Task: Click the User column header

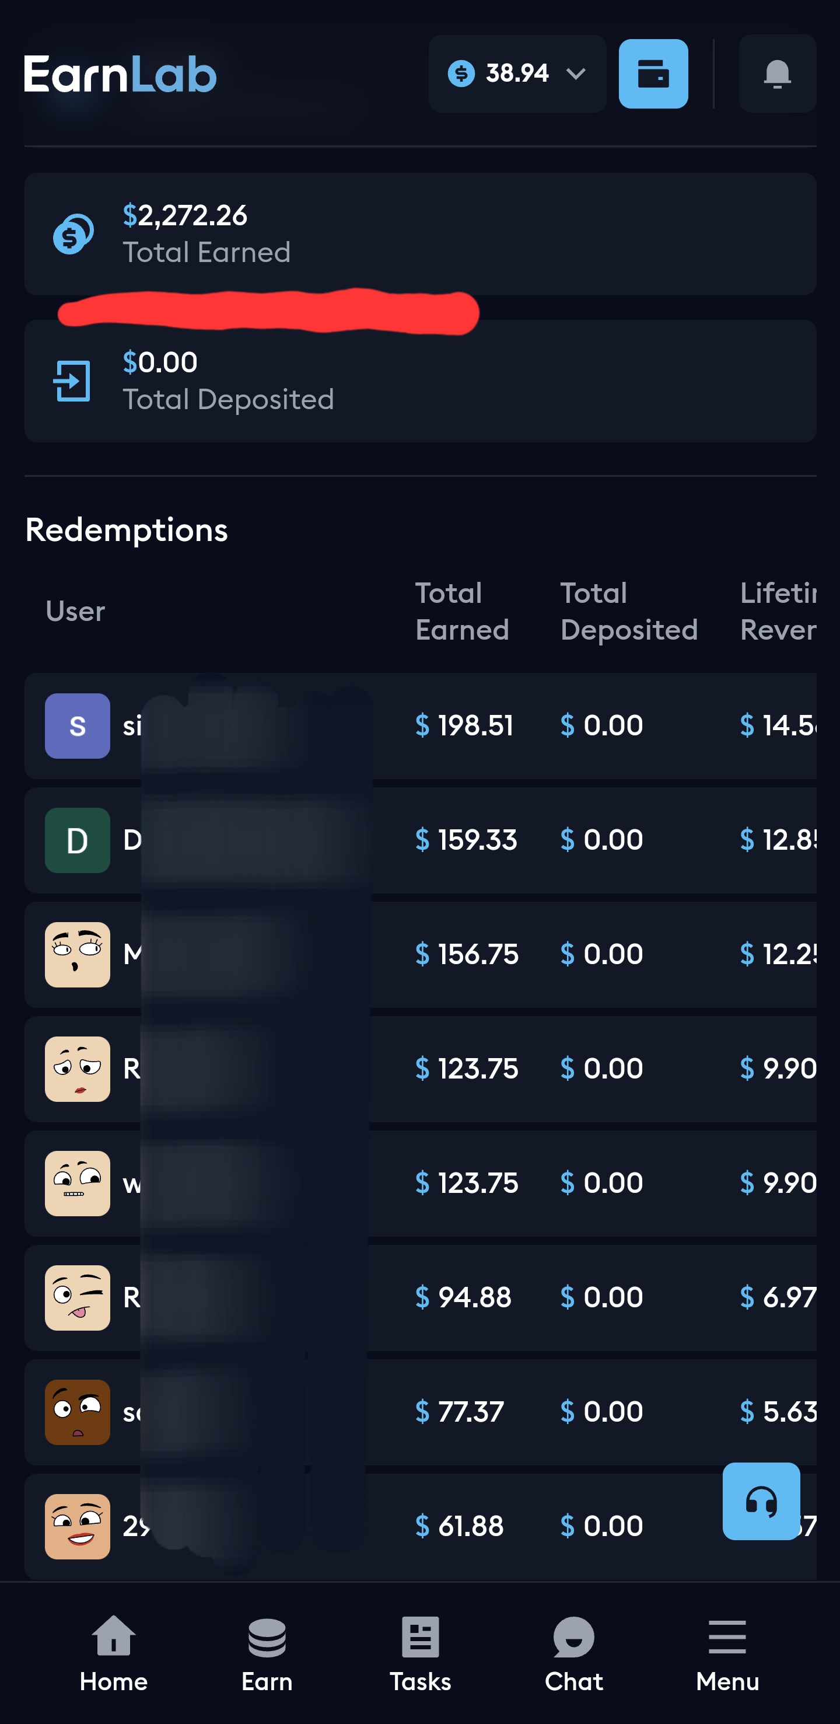Action: point(76,612)
